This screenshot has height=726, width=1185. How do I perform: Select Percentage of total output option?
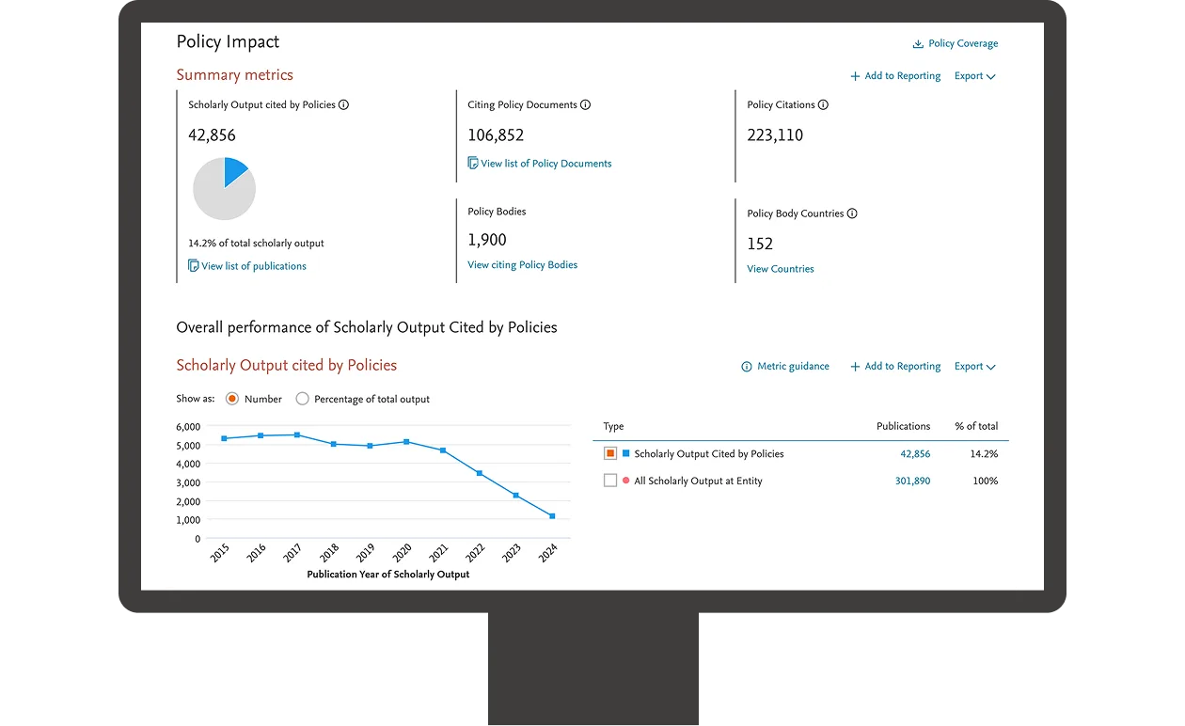click(302, 399)
